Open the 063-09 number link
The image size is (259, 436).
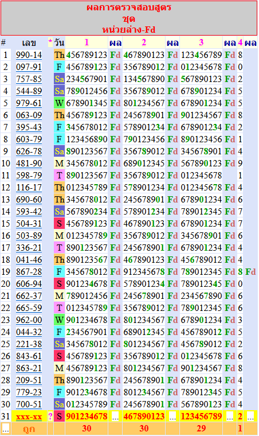[29, 115]
